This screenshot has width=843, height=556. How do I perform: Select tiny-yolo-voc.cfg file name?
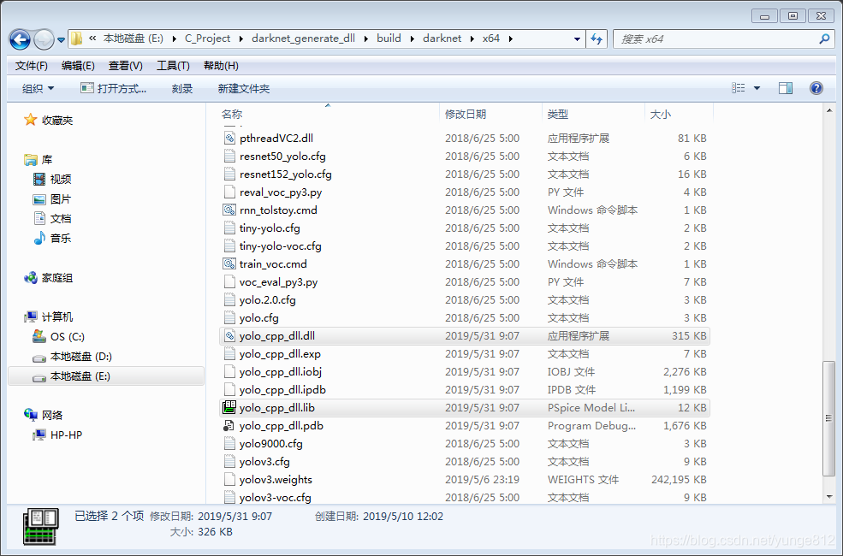pyautogui.click(x=280, y=246)
